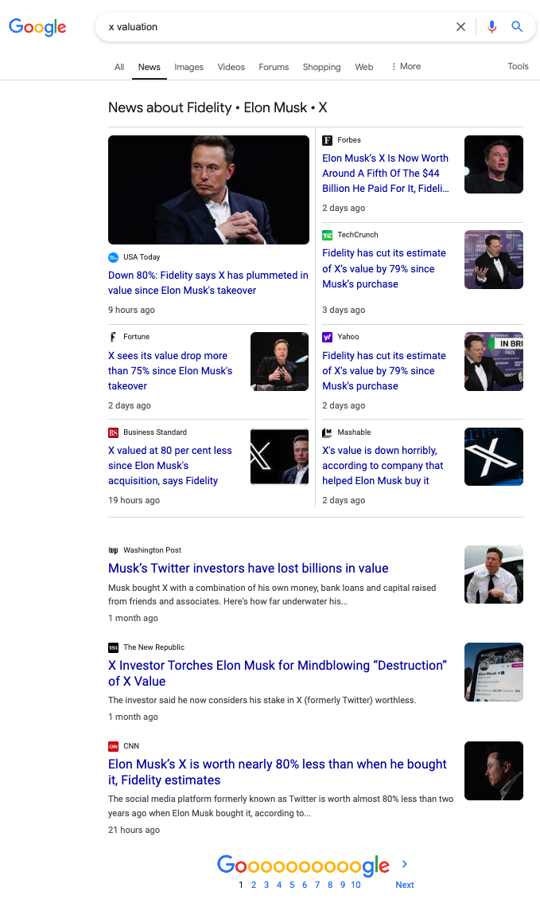Viewport: 540px width, 915px height.
Task: Click the CNN source favicon
Action: click(113, 746)
